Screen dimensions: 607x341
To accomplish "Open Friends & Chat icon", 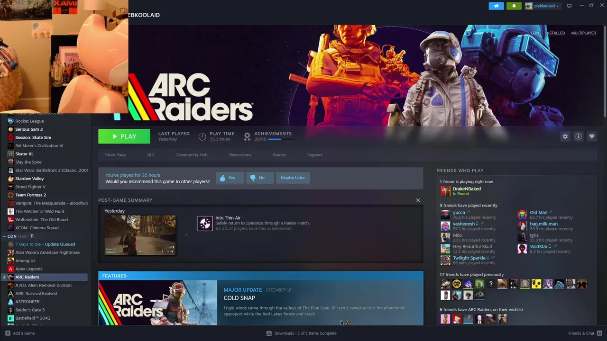I will [599, 333].
